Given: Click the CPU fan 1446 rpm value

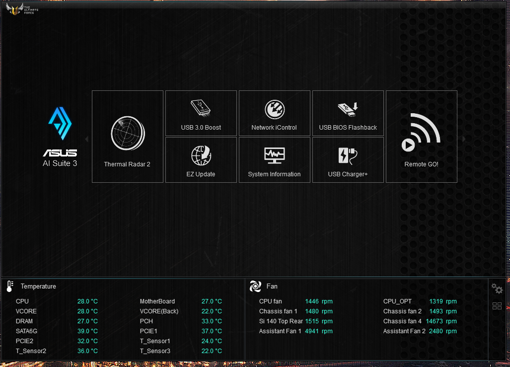Looking at the screenshot, I should [319, 301].
